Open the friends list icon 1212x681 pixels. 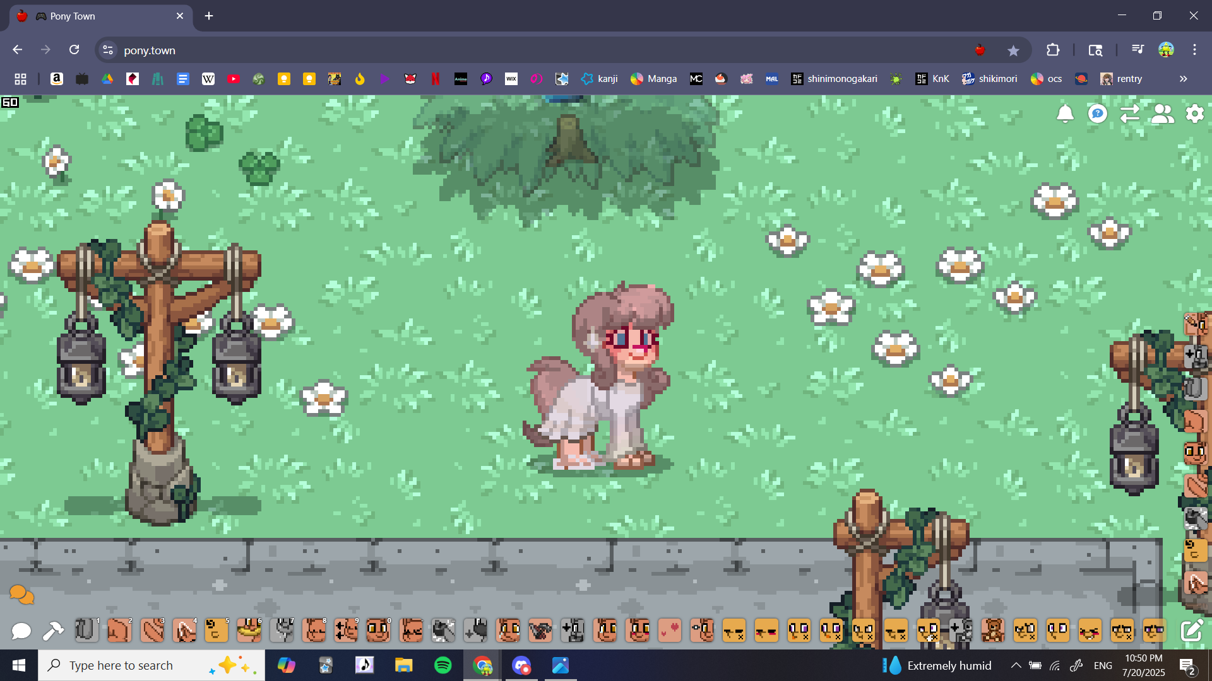1162,114
